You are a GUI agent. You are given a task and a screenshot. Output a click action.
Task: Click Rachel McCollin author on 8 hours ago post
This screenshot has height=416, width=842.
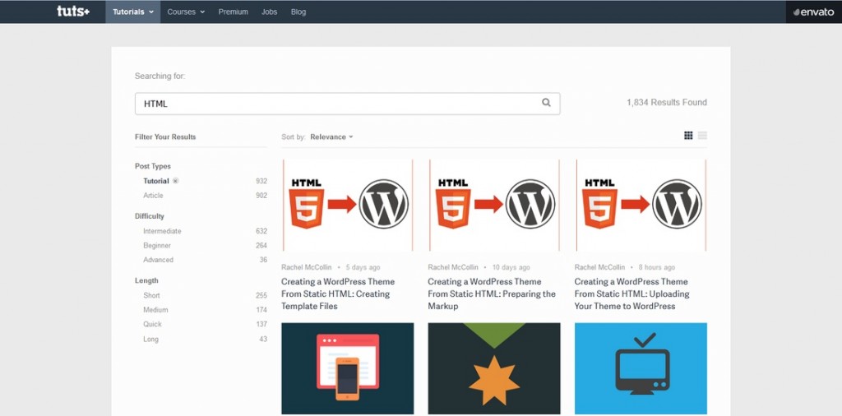click(599, 267)
